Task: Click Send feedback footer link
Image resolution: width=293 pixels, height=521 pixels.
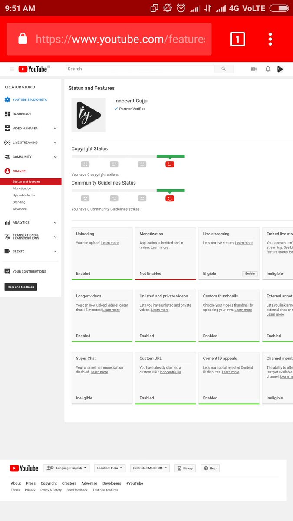Action: (x=77, y=490)
